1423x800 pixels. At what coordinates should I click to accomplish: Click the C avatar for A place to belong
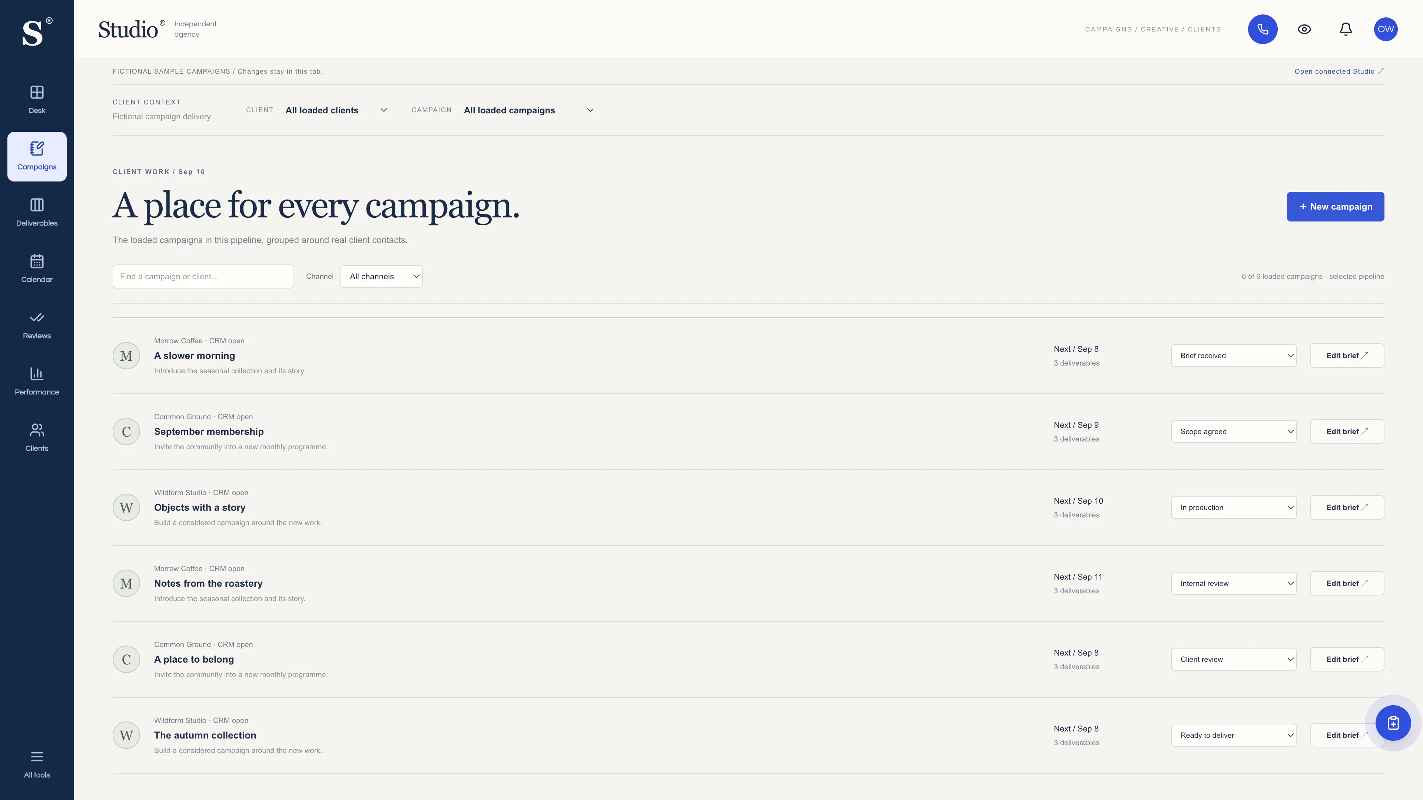[x=126, y=659]
